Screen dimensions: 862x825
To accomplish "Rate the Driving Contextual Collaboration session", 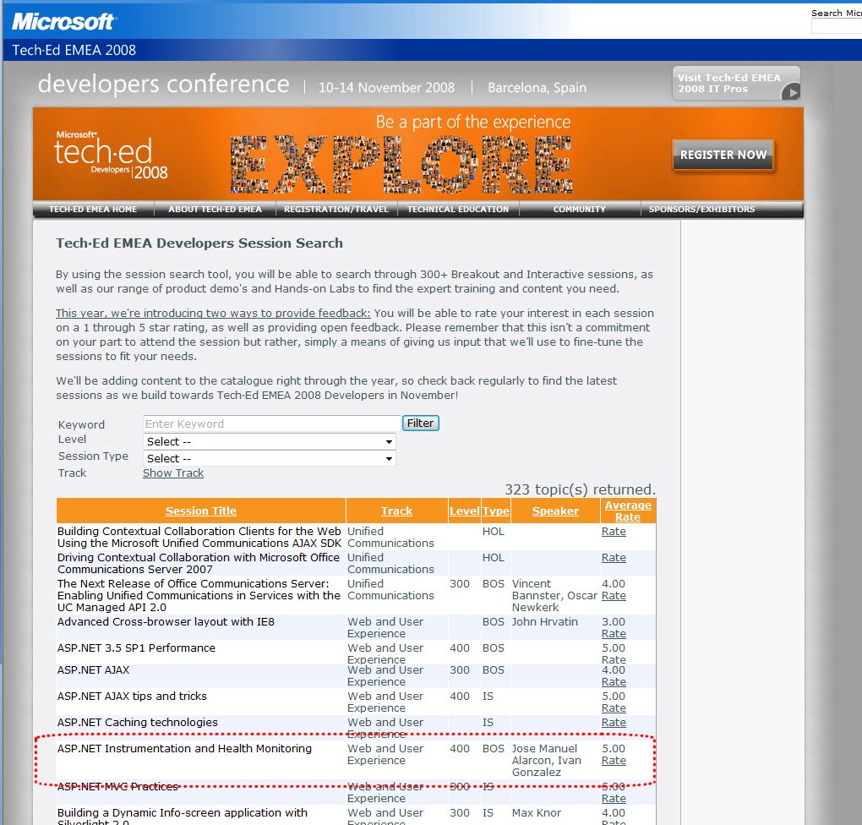I will pyautogui.click(x=614, y=558).
